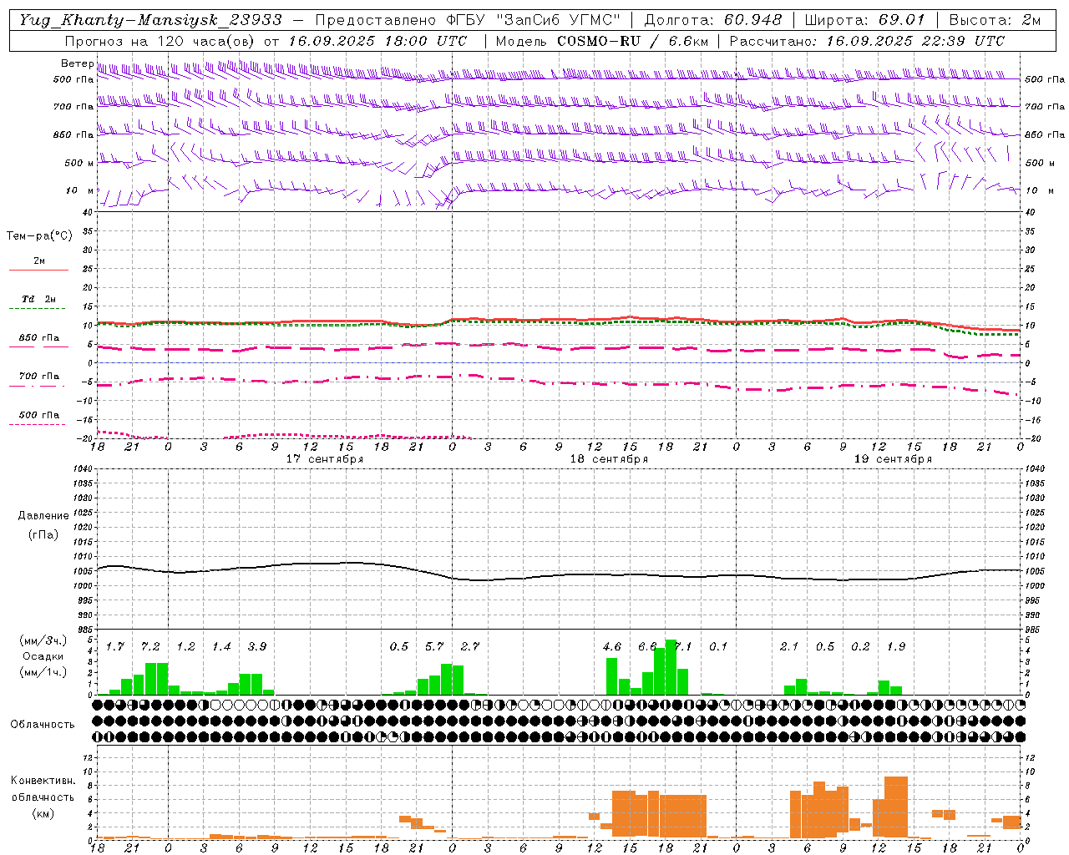Click the Широта: 69.01 header field
This screenshot has width=1069, height=855.
coord(865,20)
